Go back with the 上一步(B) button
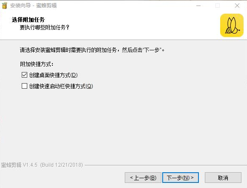 tap(143, 178)
